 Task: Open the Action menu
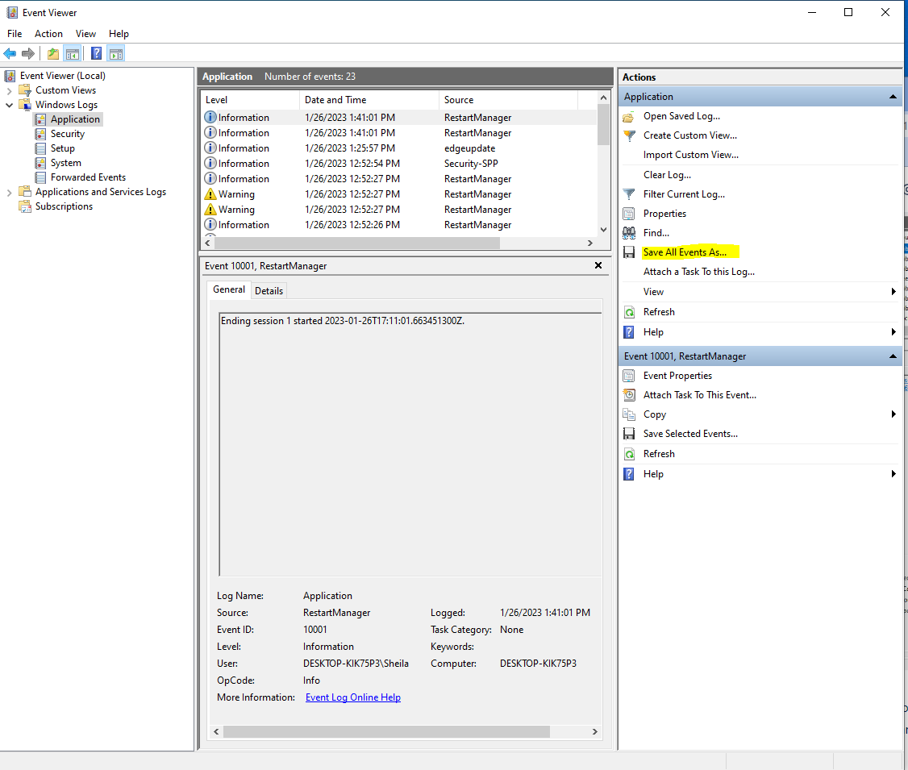pyautogui.click(x=48, y=34)
